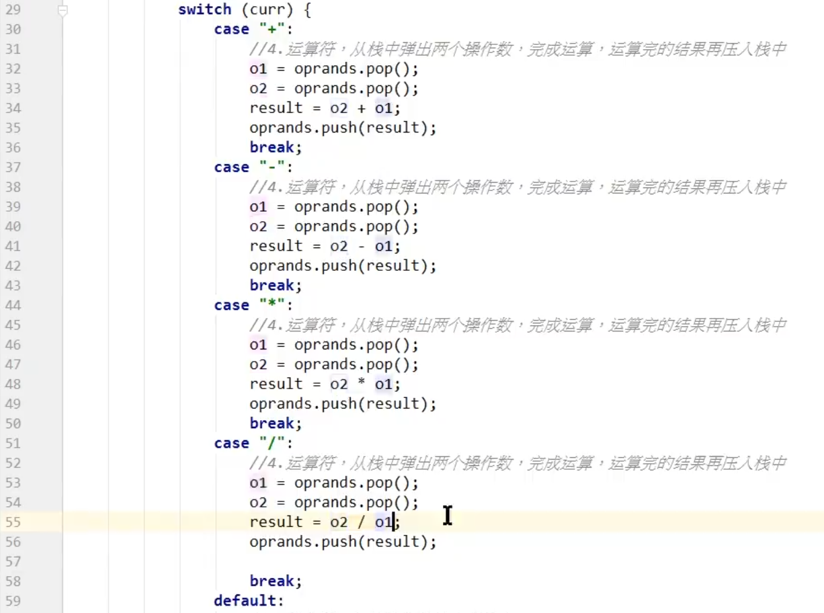The width and height of the screenshot is (824, 613).
Task: Click 'o2 = oprands.pop();' on line 40
Action: (334, 227)
